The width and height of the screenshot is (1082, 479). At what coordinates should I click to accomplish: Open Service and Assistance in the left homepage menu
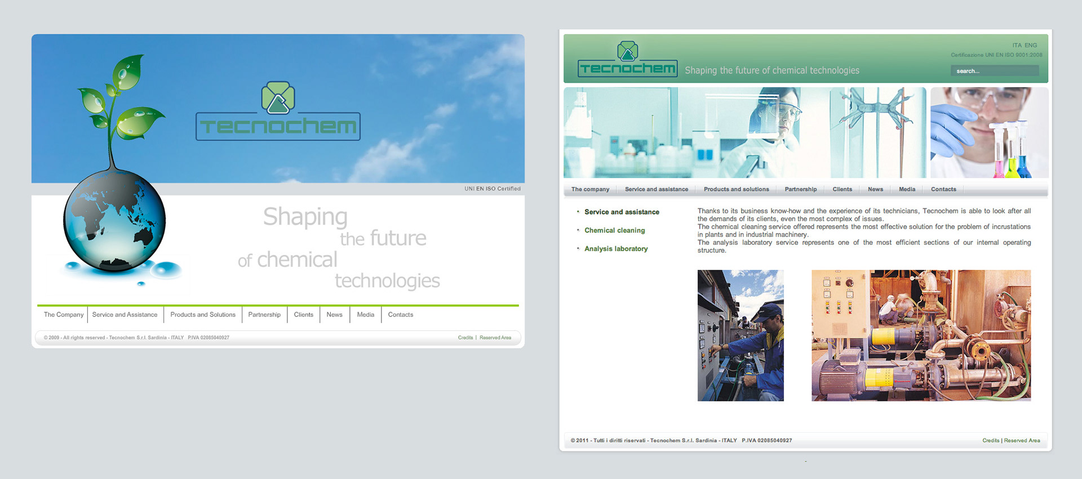click(x=125, y=315)
